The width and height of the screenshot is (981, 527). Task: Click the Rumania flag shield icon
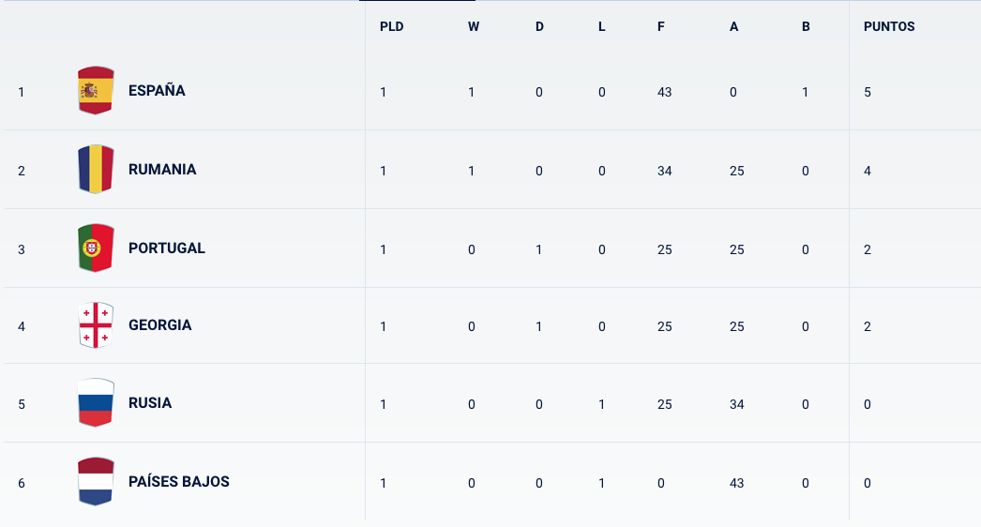pos(96,169)
